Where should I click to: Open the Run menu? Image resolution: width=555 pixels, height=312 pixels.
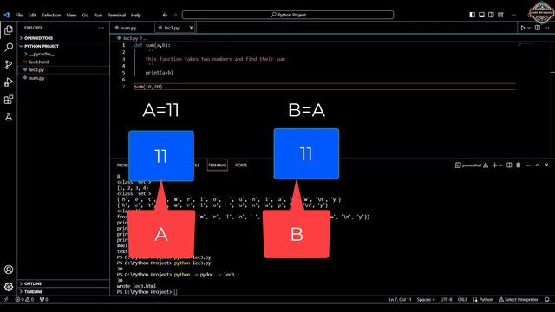pos(98,16)
